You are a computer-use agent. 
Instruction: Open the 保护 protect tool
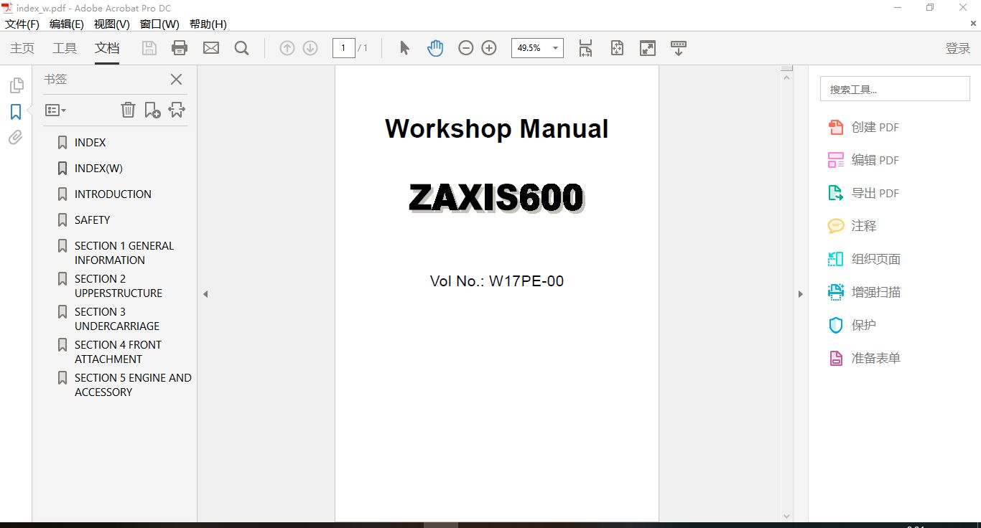[x=852, y=325]
